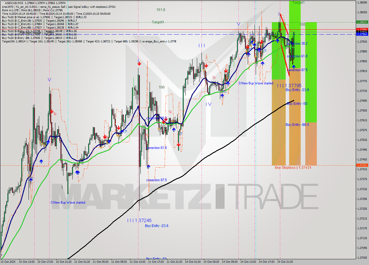
Task: Click the 1.37135 price axis label
Action: coord(362,238)
